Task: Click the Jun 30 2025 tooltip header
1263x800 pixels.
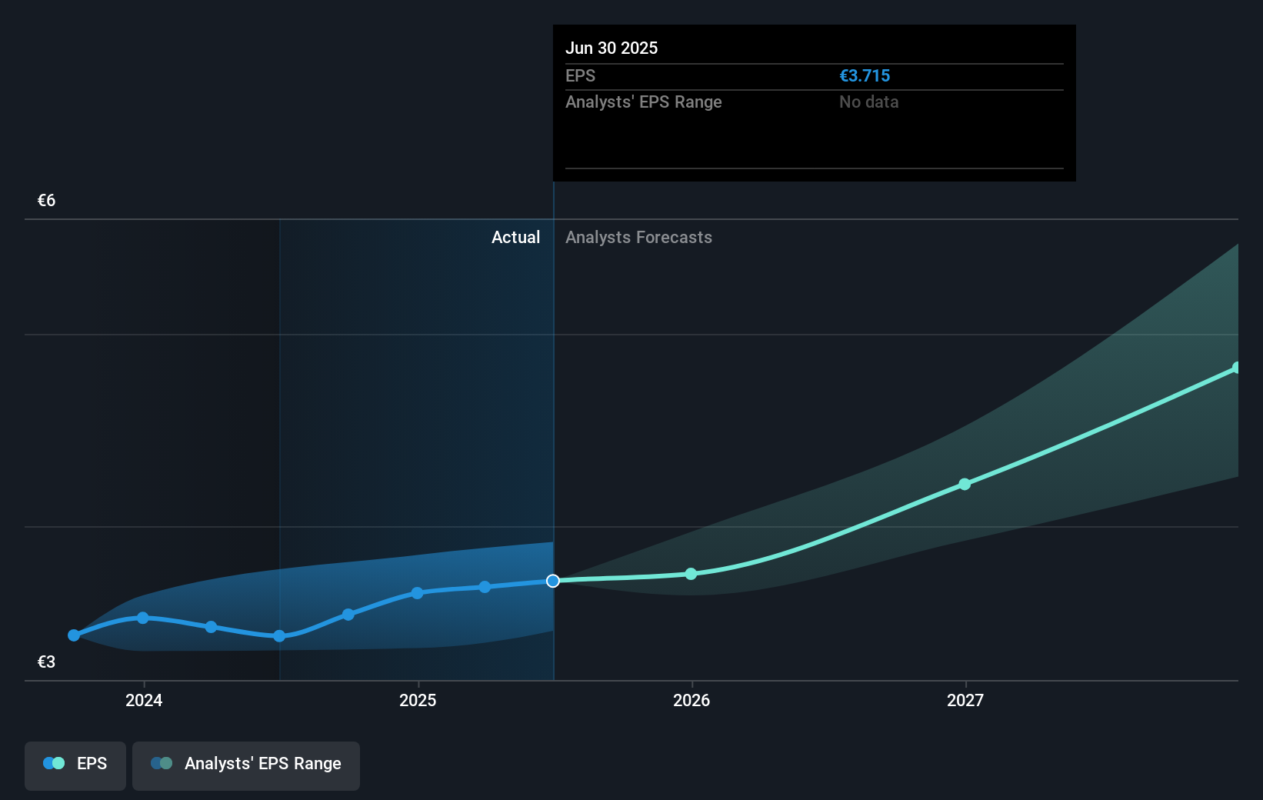Action: (612, 48)
